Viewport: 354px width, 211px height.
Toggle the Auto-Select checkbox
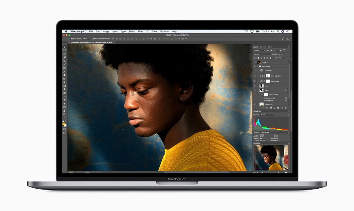click(x=72, y=39)
